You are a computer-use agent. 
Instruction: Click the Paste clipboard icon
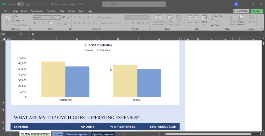click(x=7, y=18)
